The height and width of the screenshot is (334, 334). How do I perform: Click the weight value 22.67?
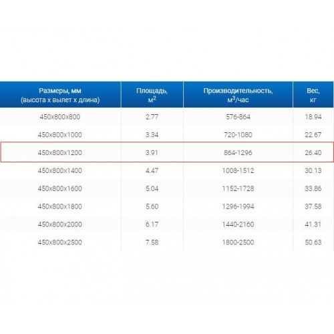(313, 135)
